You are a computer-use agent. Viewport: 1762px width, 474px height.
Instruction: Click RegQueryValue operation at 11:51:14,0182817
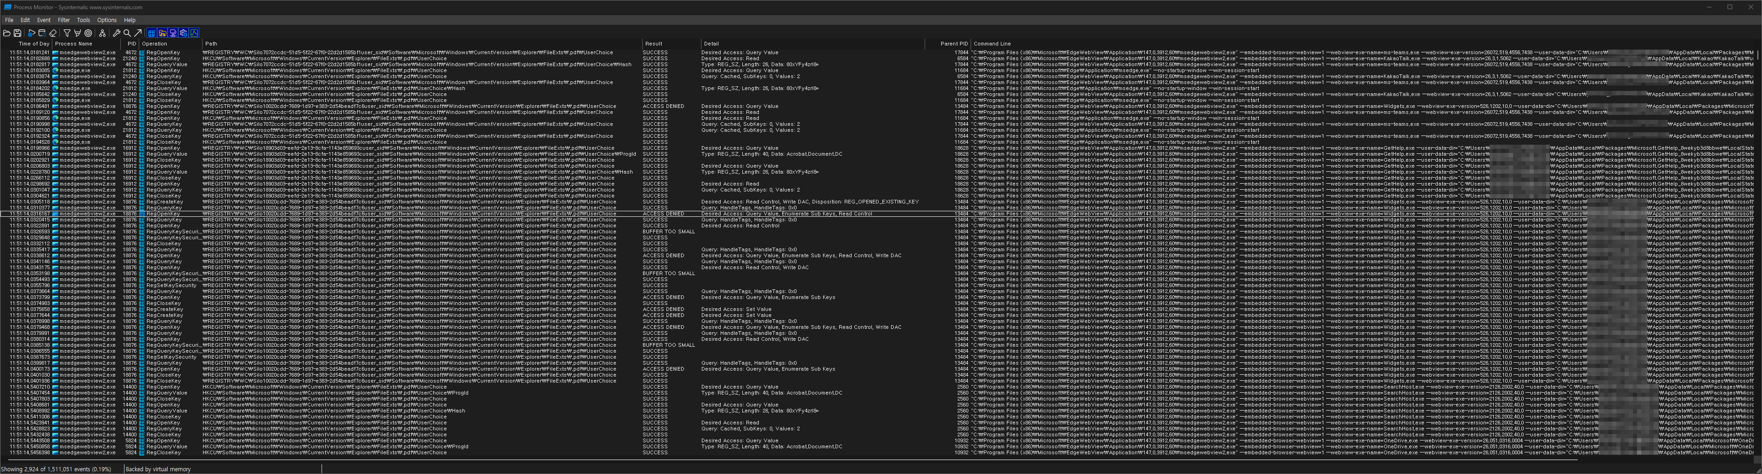coord(167,64)
